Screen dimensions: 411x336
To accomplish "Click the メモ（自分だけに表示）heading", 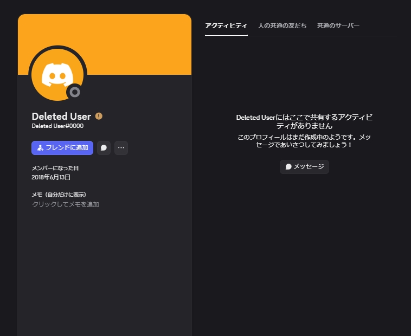I will pyautogui.click(x=59, y=195).
